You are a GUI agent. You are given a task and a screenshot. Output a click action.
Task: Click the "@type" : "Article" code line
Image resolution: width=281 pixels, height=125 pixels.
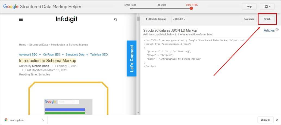pos(160,55)
